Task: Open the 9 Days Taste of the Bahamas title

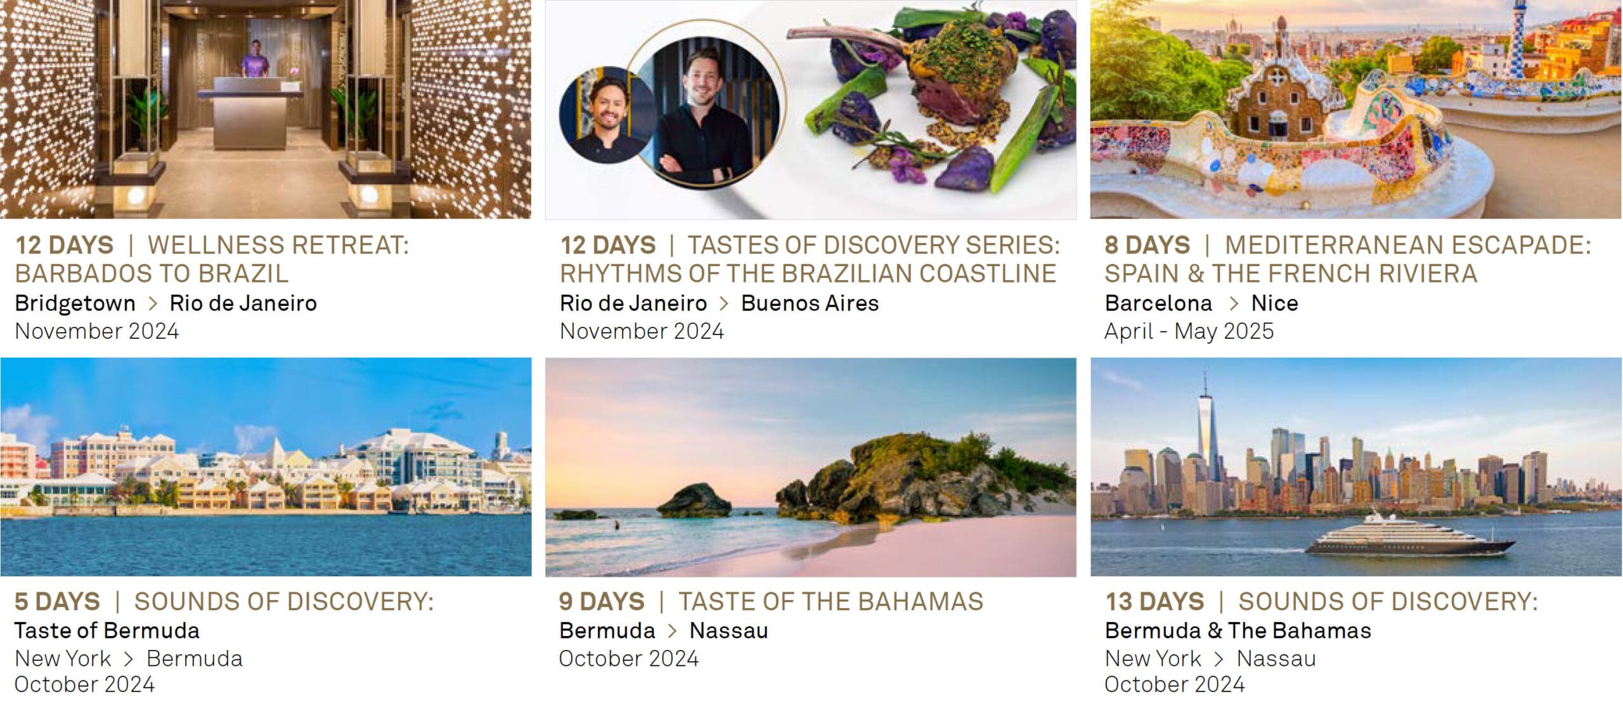Action: coord(771,601)
